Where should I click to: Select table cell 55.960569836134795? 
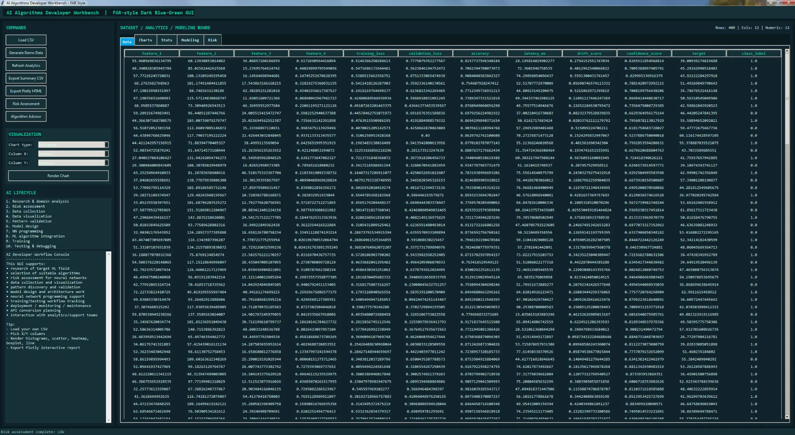tap(151, 61)
